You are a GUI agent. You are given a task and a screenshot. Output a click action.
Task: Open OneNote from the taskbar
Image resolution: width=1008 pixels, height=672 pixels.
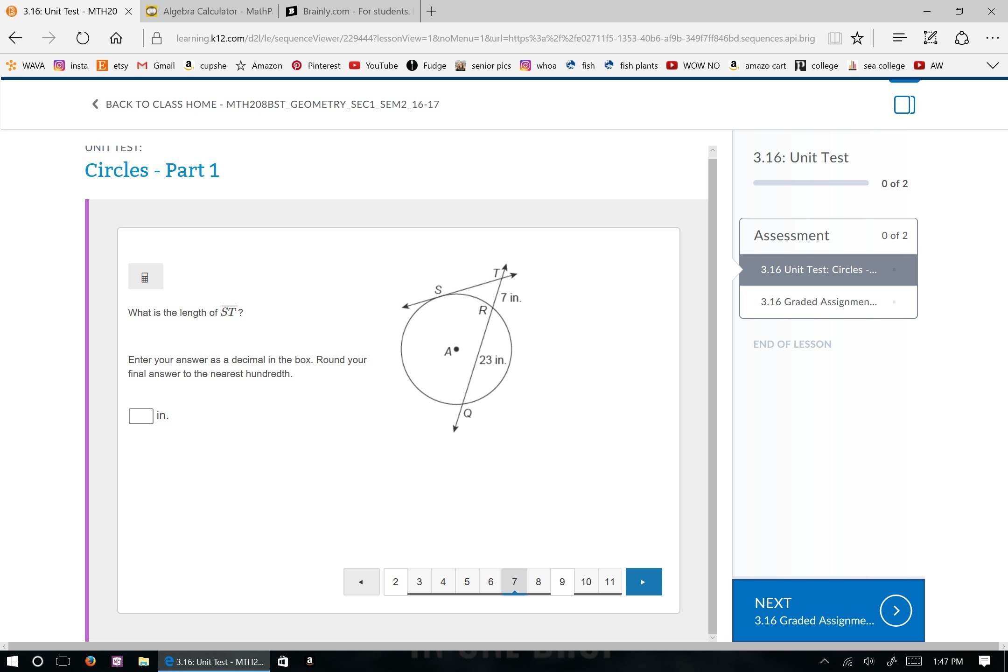coord(117,661)
